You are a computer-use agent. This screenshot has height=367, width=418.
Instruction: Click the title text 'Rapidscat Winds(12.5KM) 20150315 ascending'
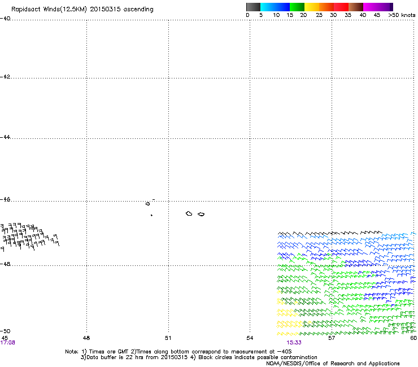pyautogui.click(x=82, y=10)
